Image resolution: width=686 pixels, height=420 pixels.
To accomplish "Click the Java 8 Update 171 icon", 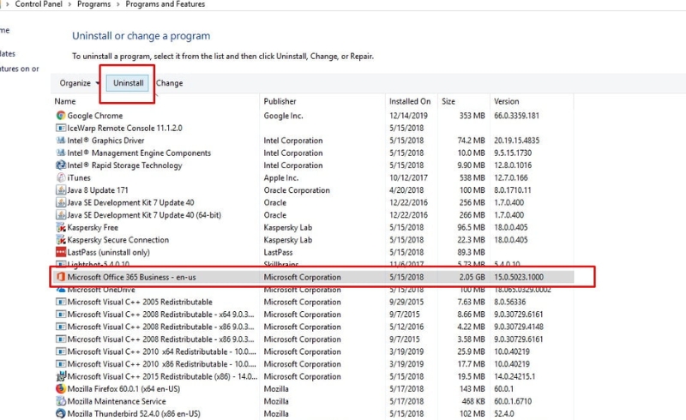I will coord(61,190).
